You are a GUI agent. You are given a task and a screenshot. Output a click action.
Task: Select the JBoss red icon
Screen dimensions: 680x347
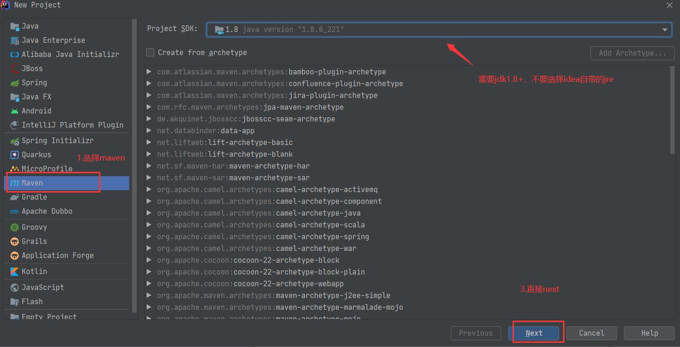pos(14,69)
